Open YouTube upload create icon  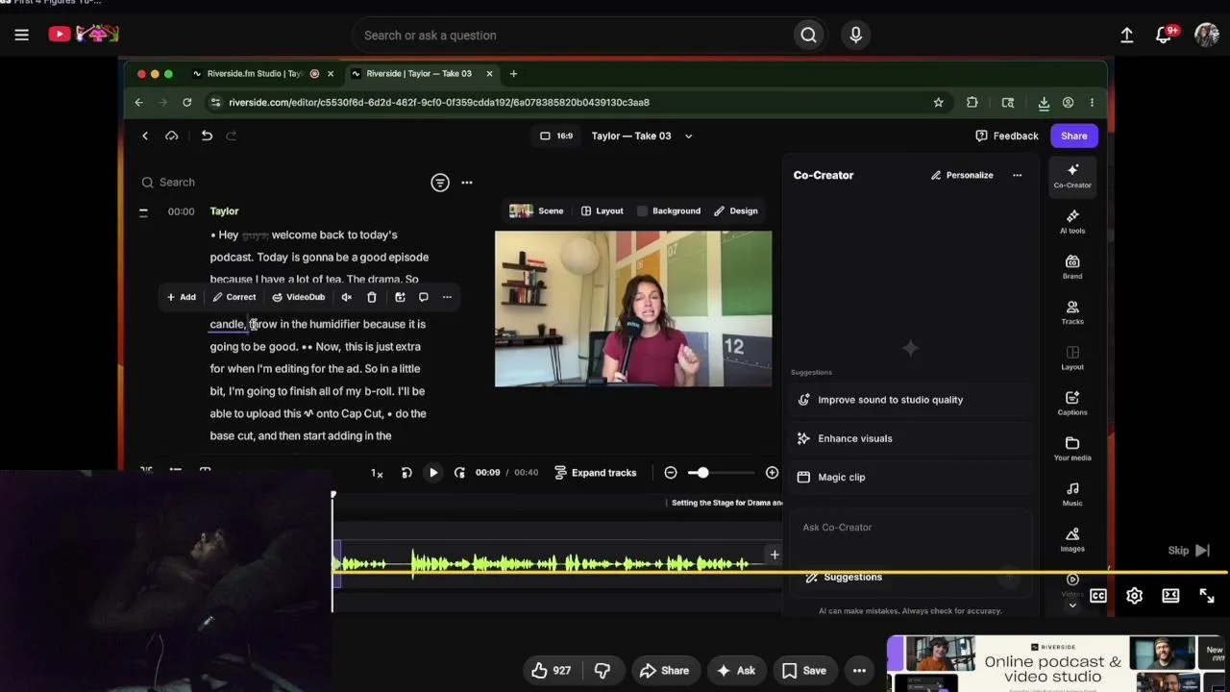coord(1126,35)
